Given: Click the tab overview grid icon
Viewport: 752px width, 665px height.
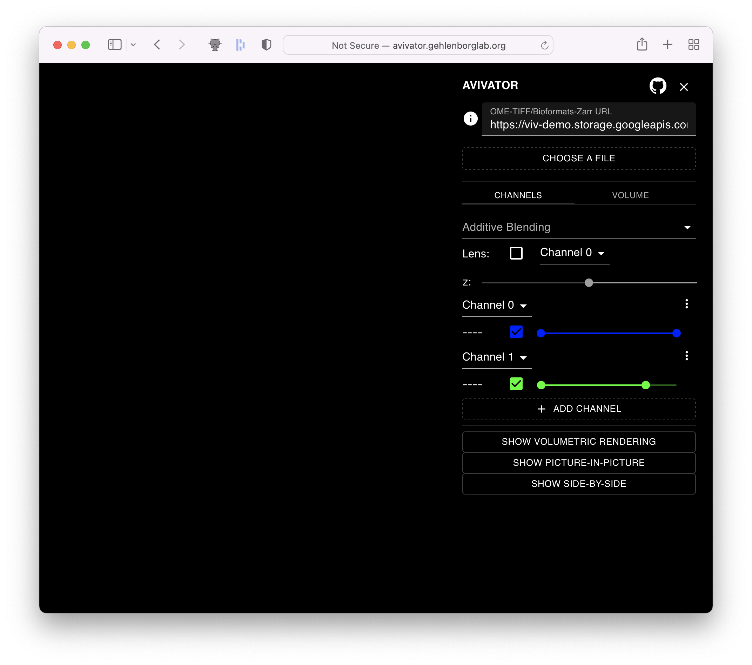Looking at the screenshot, I should pyautogui.click(x=694, y=45).
